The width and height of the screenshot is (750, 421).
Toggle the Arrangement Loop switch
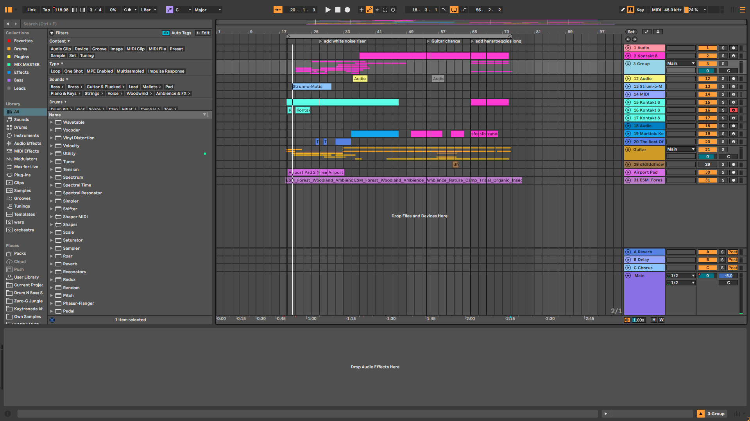click(x=454, y=10)
